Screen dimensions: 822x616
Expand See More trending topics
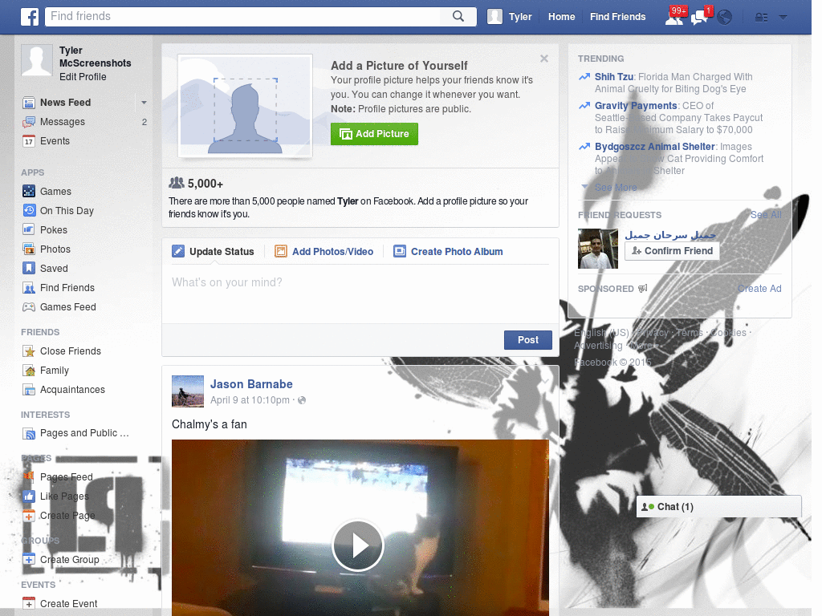(616, 188)
